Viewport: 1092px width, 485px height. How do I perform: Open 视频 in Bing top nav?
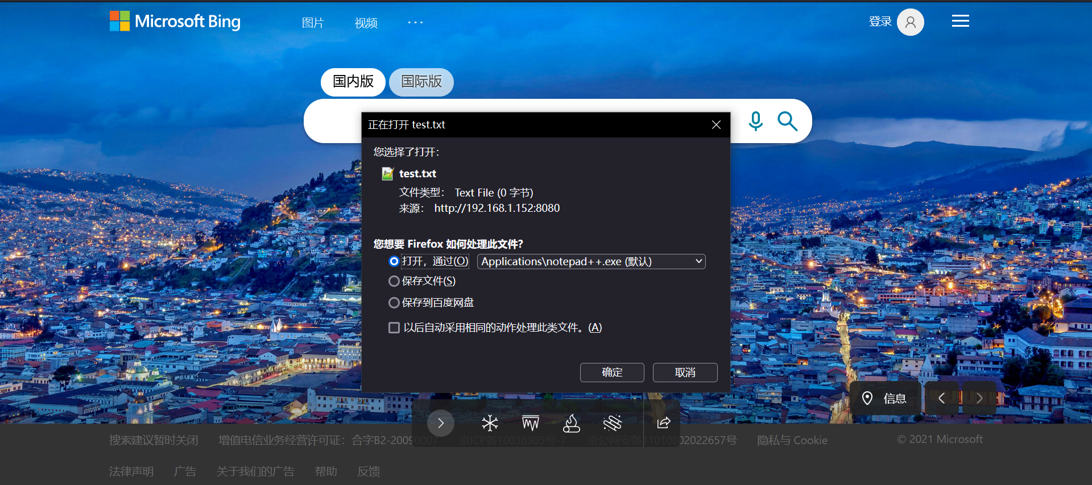click(x=366, y=23)
